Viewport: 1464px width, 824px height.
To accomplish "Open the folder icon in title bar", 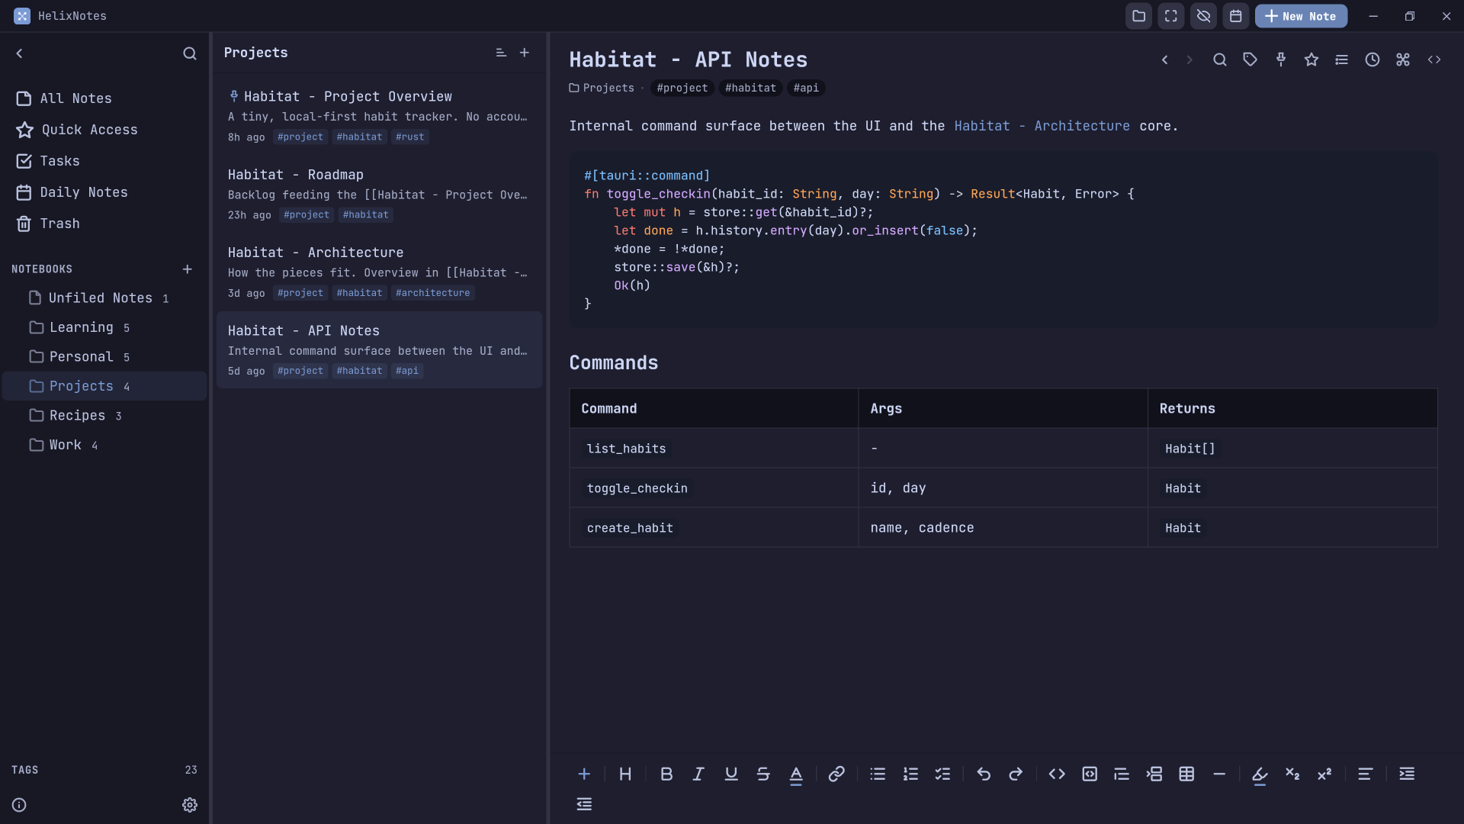I will (x=1138, y=16).
